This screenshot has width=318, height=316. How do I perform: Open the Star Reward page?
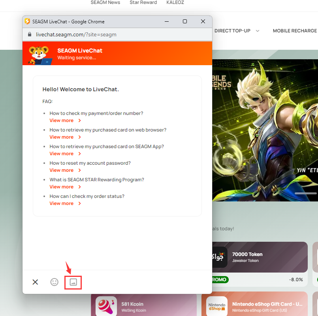143,2
